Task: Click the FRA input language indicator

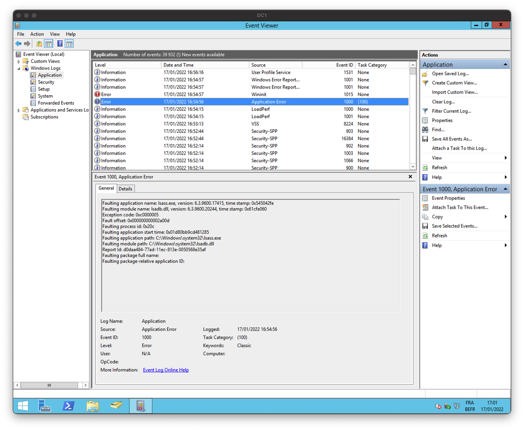Action: pyautogui.click(x=470, y=403)
